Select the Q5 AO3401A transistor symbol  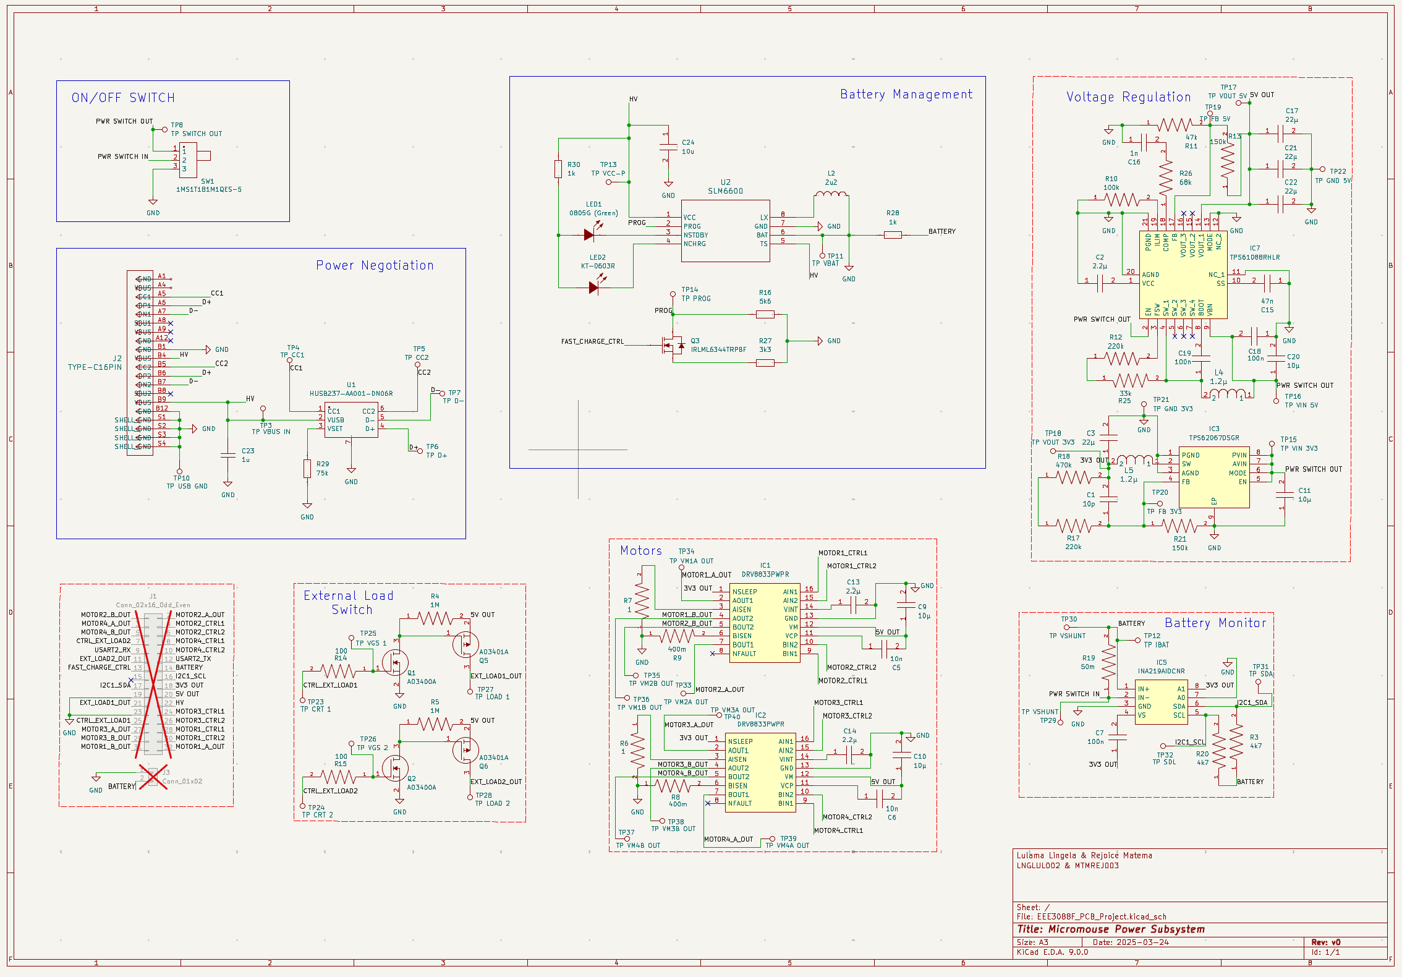[x=465, y=646]
